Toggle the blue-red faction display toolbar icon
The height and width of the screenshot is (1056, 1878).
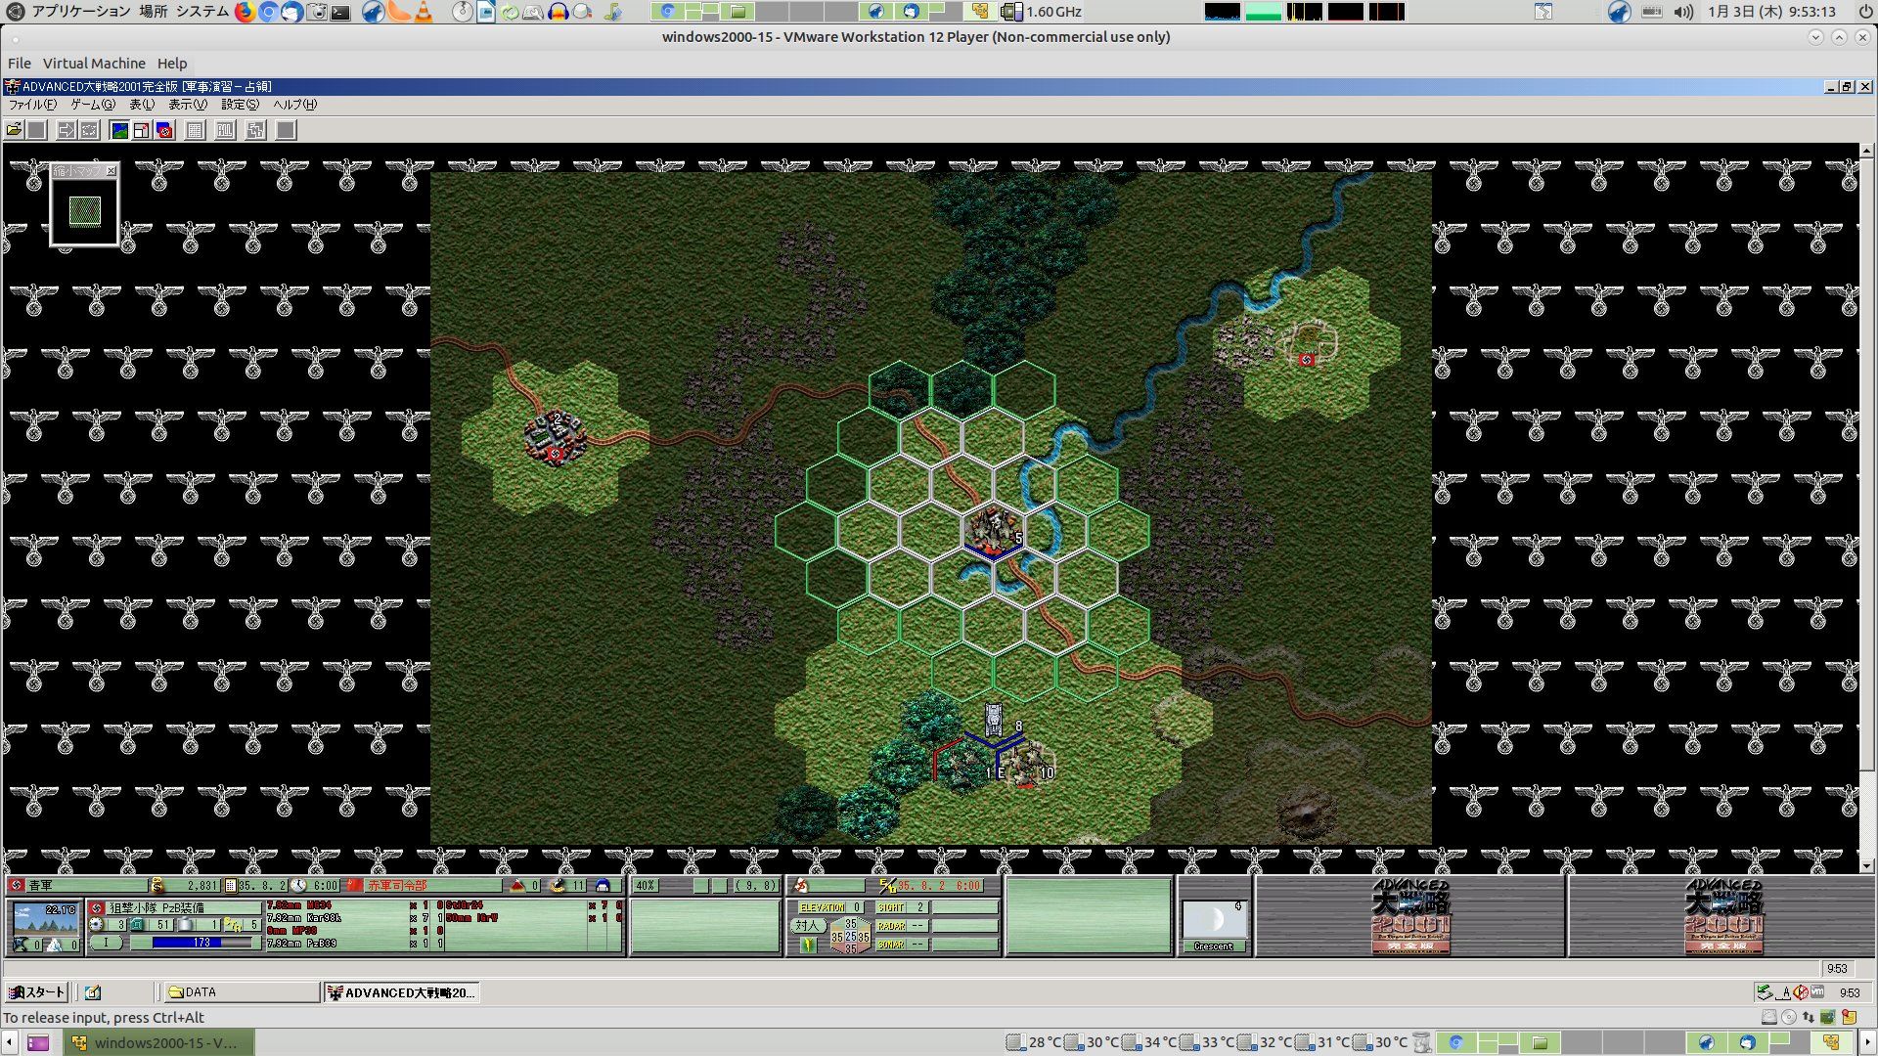point(164,130)
